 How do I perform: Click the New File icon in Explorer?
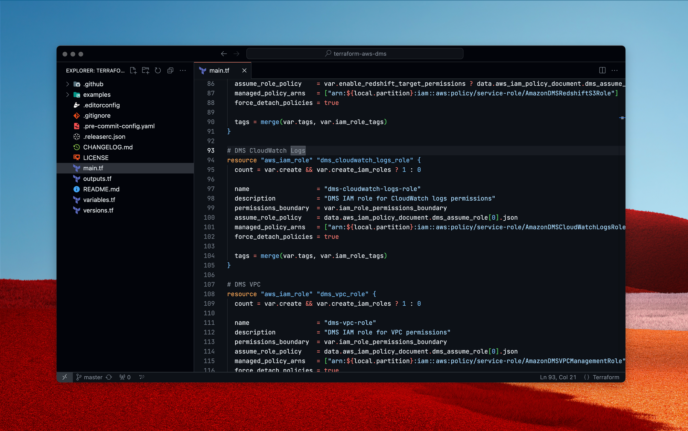tap(133, 71)
